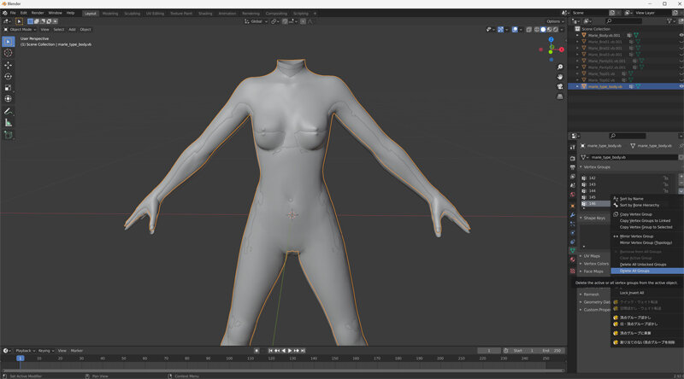Select the Add Cube tool
Viewport: 684px width, 379px height.
(8, 135)
